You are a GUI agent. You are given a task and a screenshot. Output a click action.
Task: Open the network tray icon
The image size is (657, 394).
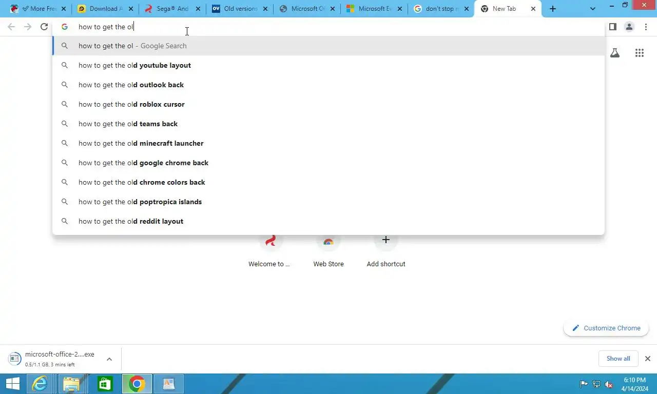[596, 384]
